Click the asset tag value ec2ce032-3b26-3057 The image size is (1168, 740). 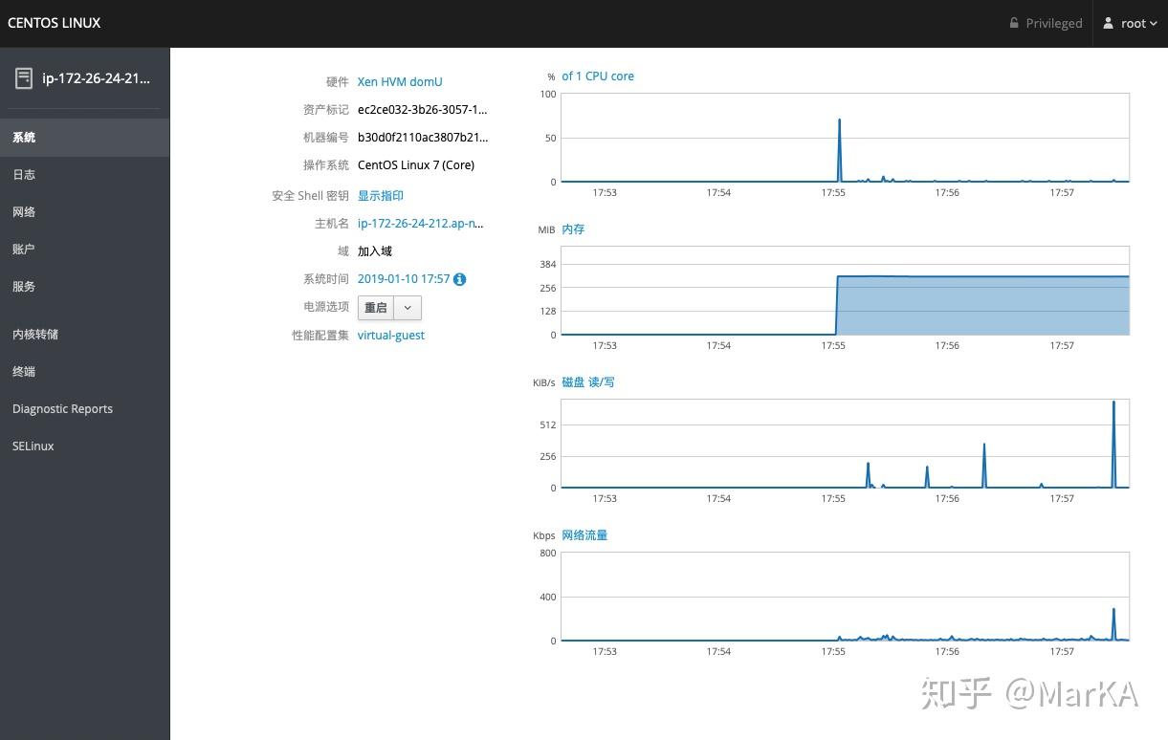pyautogui.click(x=423, y=110)
